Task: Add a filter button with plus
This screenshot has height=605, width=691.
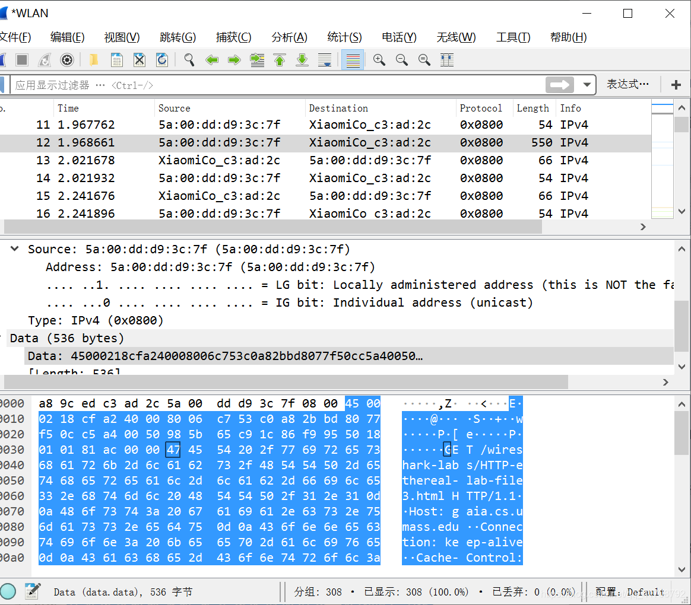Action: (676, 85)
